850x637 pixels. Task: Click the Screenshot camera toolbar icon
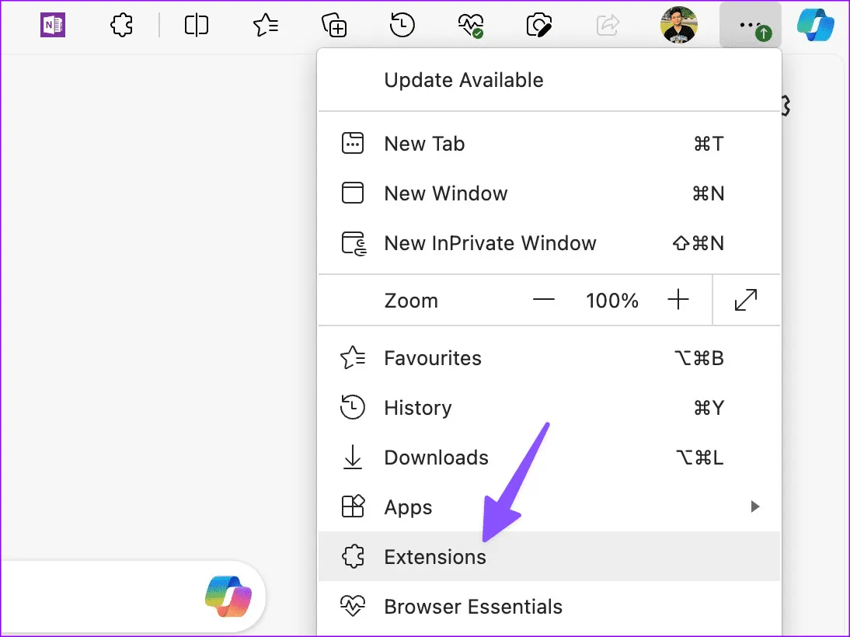tap(538, 26)
